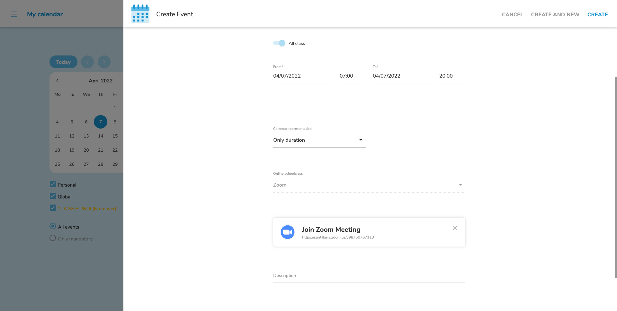The height and width of the screenshot is (311, 617).
Task: Uncheck the Personal calendar checkbox
Action: pyautogui.click(x=53, y=184)
